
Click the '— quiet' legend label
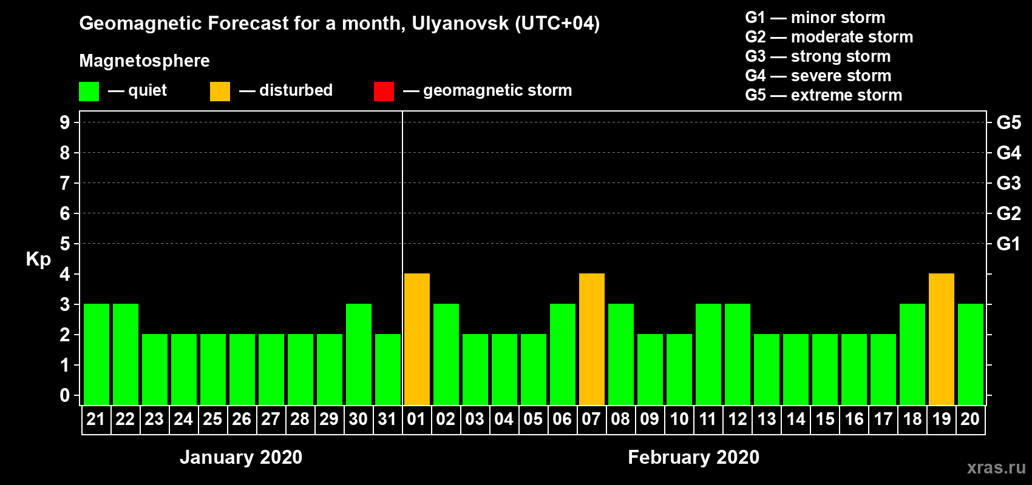[x=137, y=90]
